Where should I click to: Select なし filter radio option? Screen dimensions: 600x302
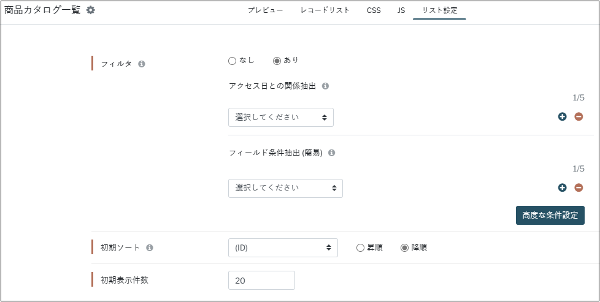click(x=232, y=61)
